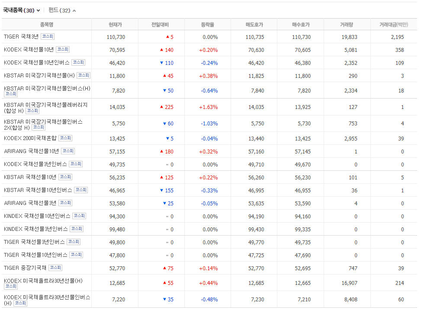Open TIGER 국채3년 stock link
Viewport: 421px width, 313px height.
point(21,36)
